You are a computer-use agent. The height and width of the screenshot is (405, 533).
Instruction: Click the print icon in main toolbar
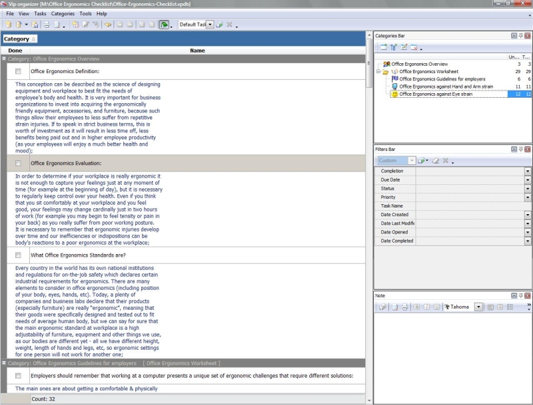click(47, 25)
